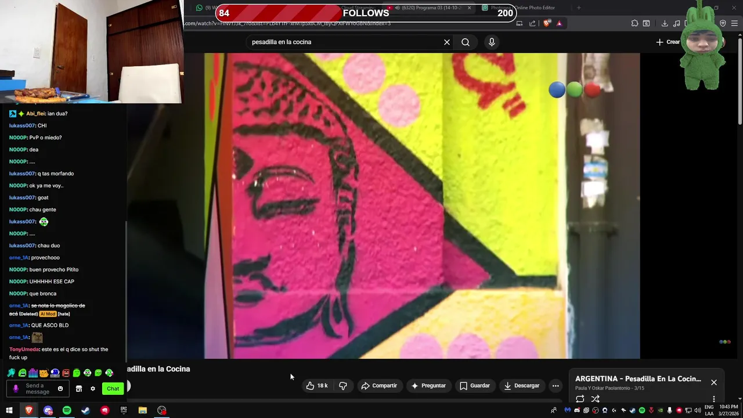Click the YouTube search magnifier button
This screenshot has width=743, height=418.
click(466, 42)
